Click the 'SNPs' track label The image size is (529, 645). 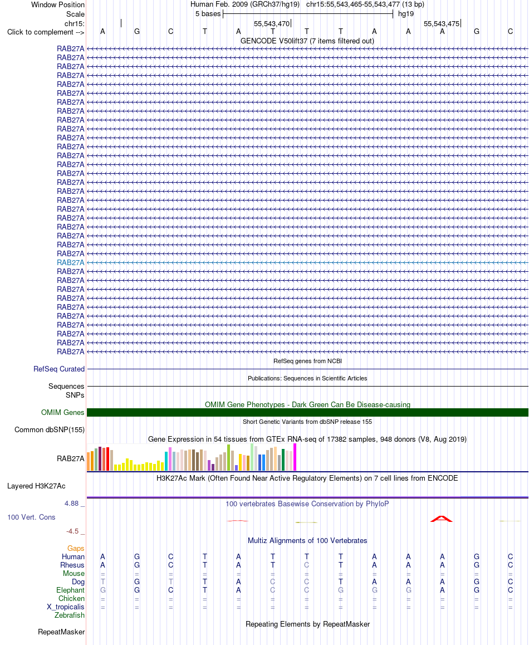pos(75,395)
